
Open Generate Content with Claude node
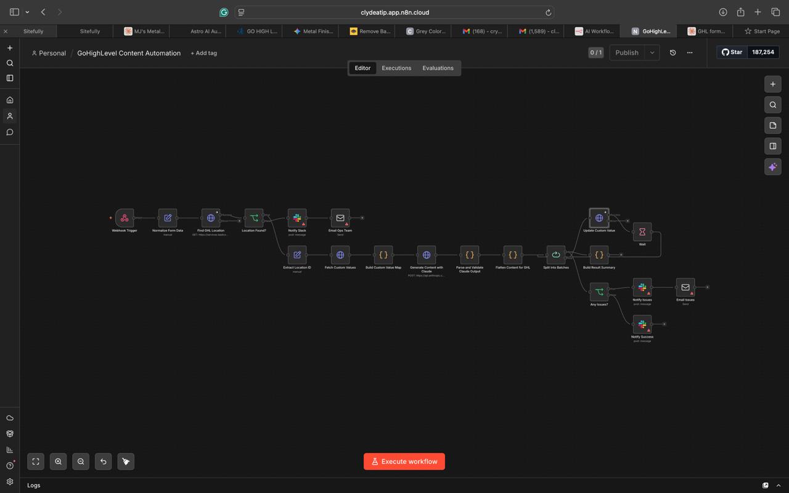pyautogui.click(x=427, y=255)
